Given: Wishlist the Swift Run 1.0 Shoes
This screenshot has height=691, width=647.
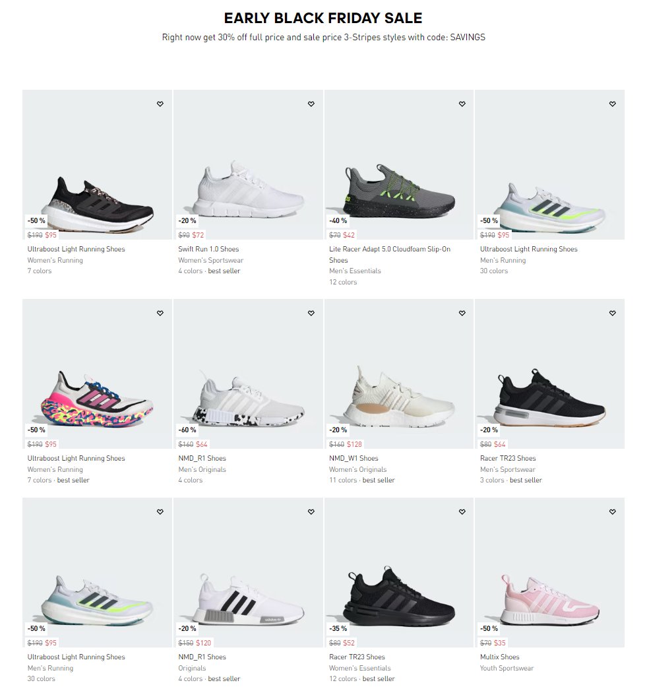Looking at the screenshot, I should 311,104.
